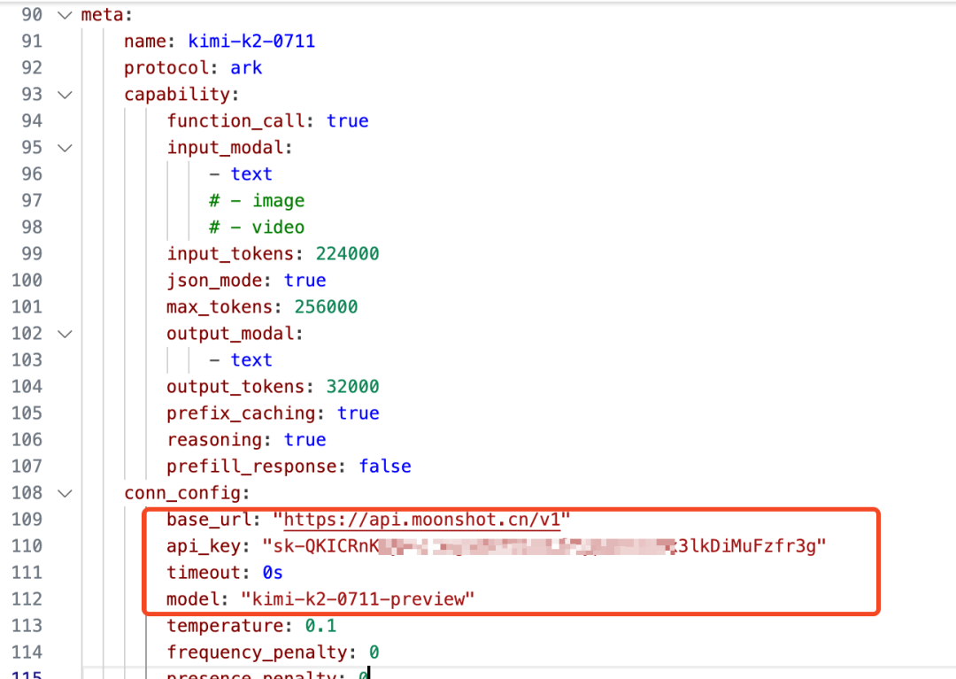Fold the conn_config block
This screenshot has height=679, width=956.
point(64,493)
